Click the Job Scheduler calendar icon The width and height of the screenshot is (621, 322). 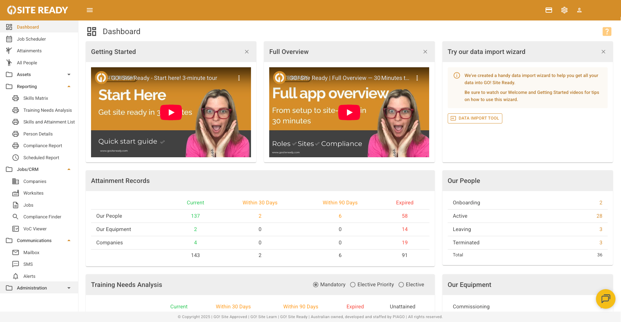(9, 39)
